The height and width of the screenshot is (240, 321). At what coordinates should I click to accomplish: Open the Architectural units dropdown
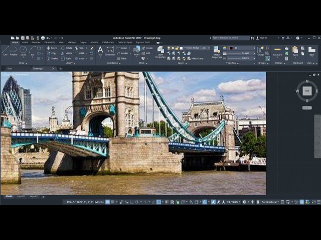pyautogui.click(x=270, y=202)
